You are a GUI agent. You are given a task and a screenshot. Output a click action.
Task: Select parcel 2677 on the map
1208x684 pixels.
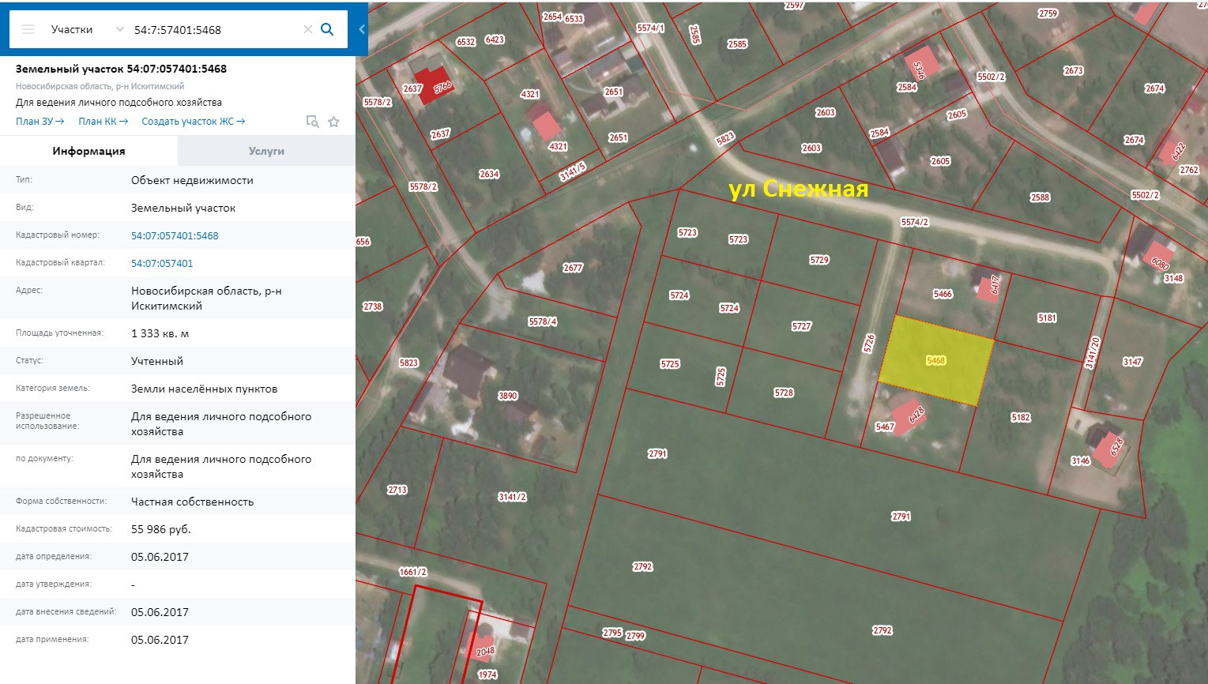tap(573, 268)
